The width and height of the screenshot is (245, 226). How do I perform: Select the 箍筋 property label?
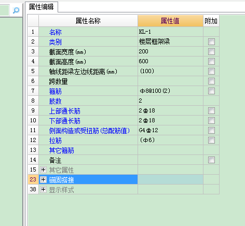tap(56, 91)
